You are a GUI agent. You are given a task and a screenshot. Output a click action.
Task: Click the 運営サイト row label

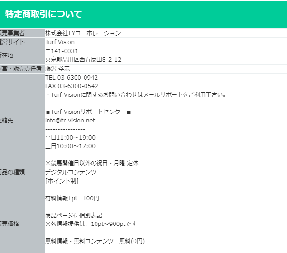[12, 42]
